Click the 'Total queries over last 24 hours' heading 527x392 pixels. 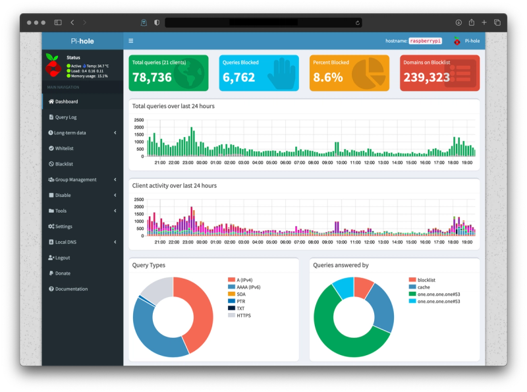click(173, 106)
